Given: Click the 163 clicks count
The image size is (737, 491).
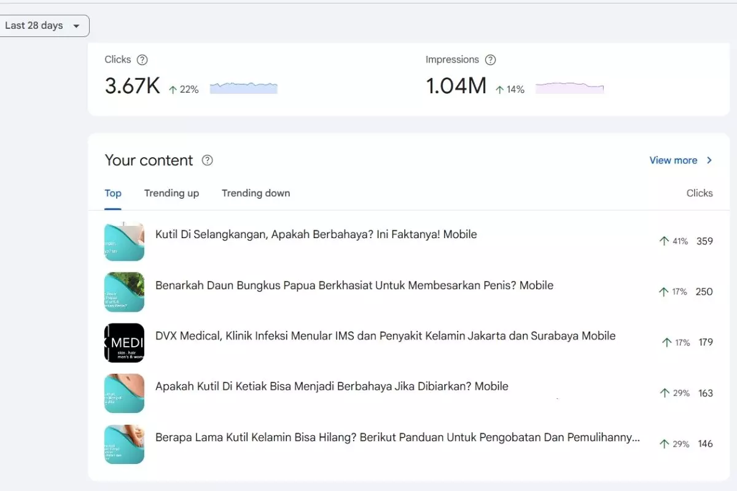Looking at the screenshot, I should pyautogui.click(x=706, y=393).
